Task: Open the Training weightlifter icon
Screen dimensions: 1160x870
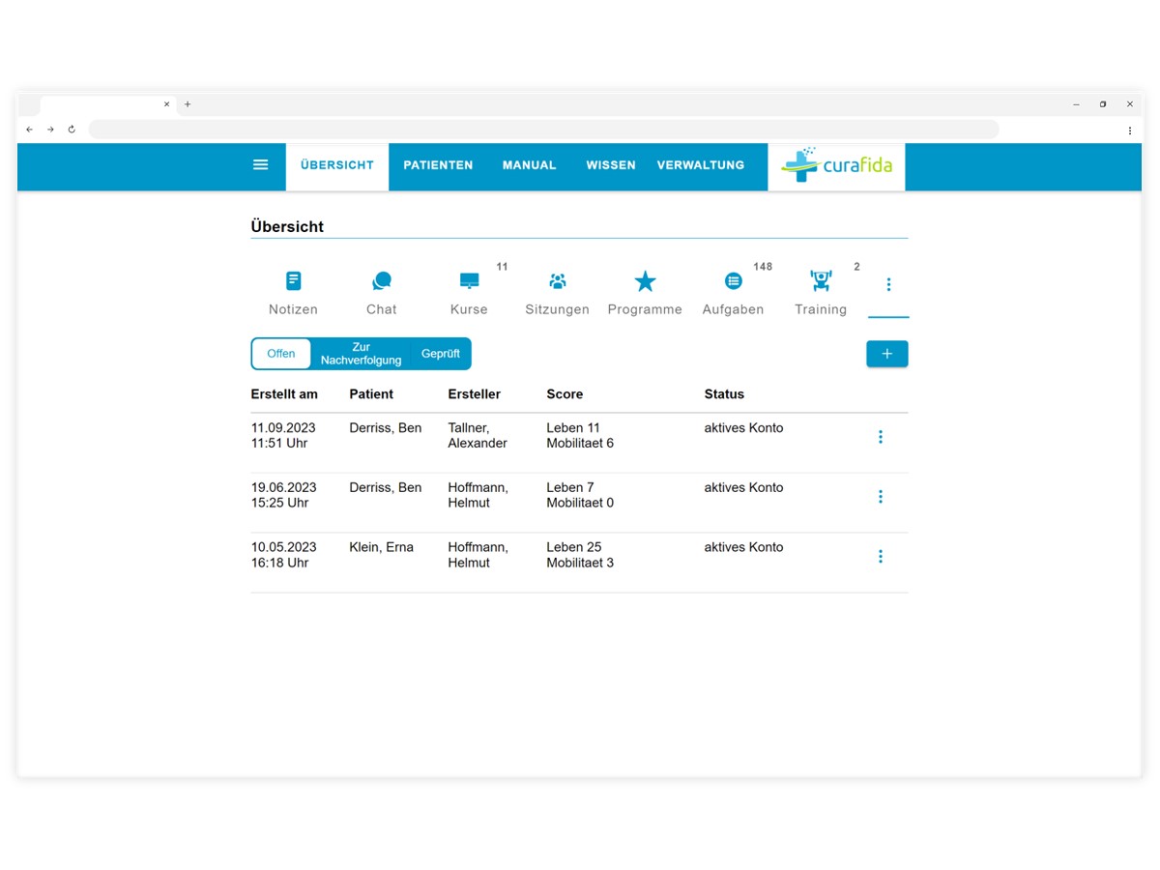Action: pos(821,281)
